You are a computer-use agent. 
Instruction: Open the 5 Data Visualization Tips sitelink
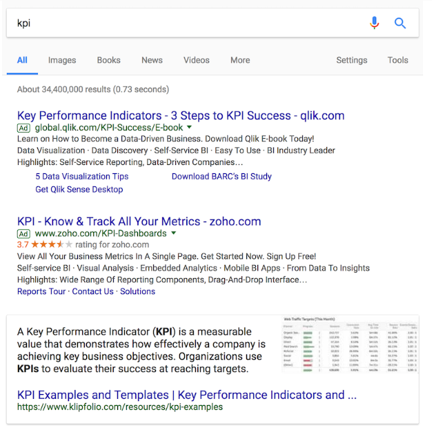point(82,177)
